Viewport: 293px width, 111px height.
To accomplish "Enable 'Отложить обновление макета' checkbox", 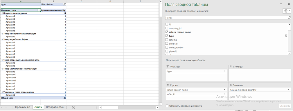I will 167,106.
